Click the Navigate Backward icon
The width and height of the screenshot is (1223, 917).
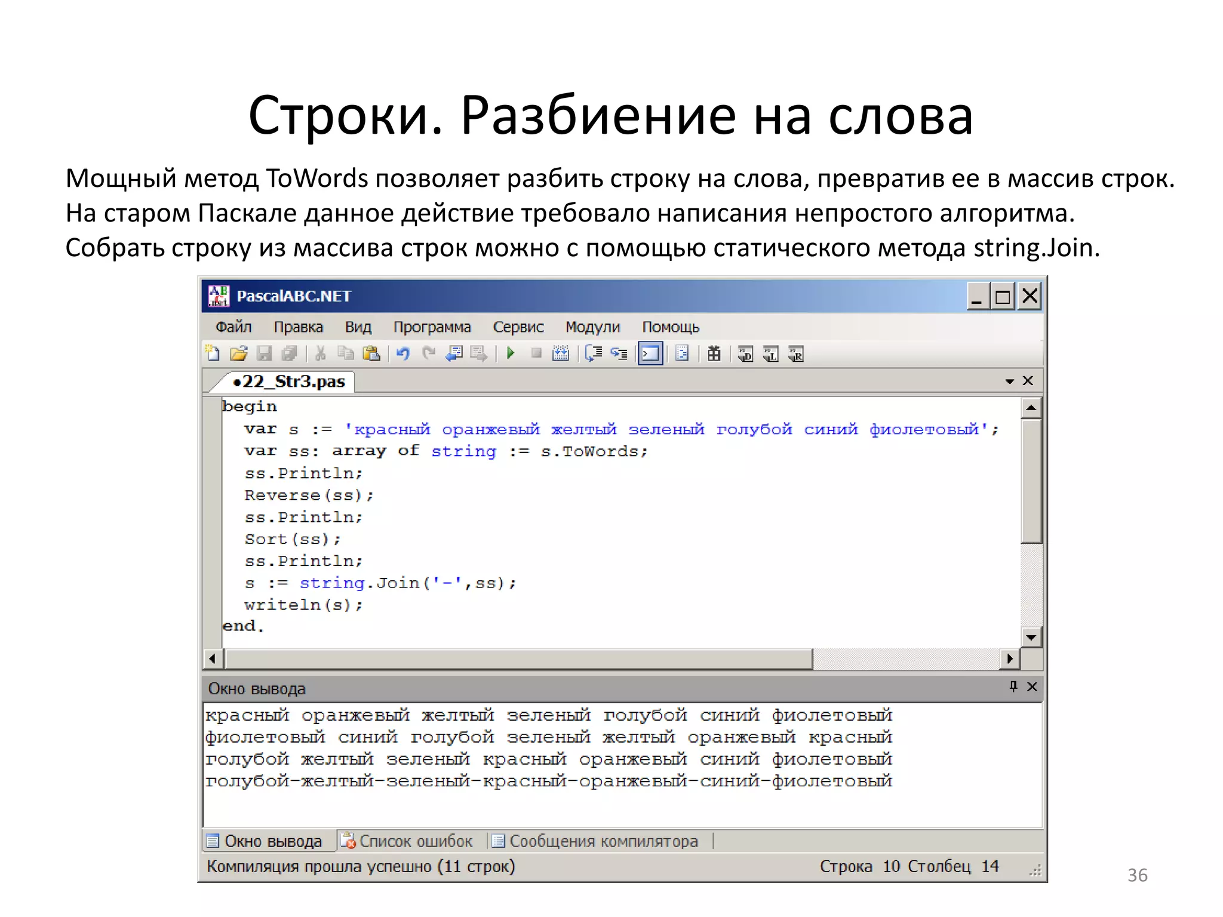(454, 353)
